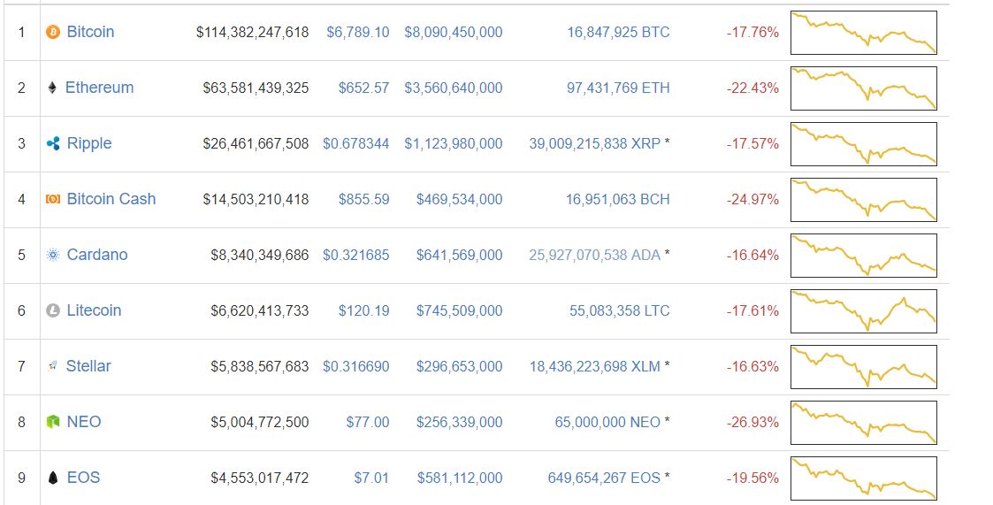Click the blue Ripple logo icon
The height and width of the screenshot is (505, 993).
(53, 143)
